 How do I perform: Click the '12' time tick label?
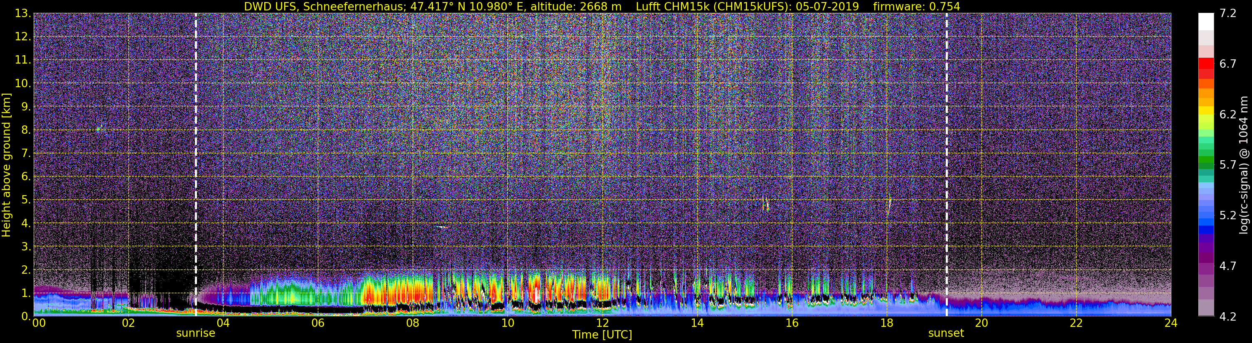602,323
